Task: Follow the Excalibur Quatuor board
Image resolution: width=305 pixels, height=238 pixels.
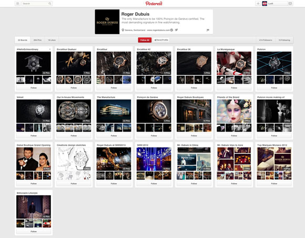Action: click(x=74, y=88)
